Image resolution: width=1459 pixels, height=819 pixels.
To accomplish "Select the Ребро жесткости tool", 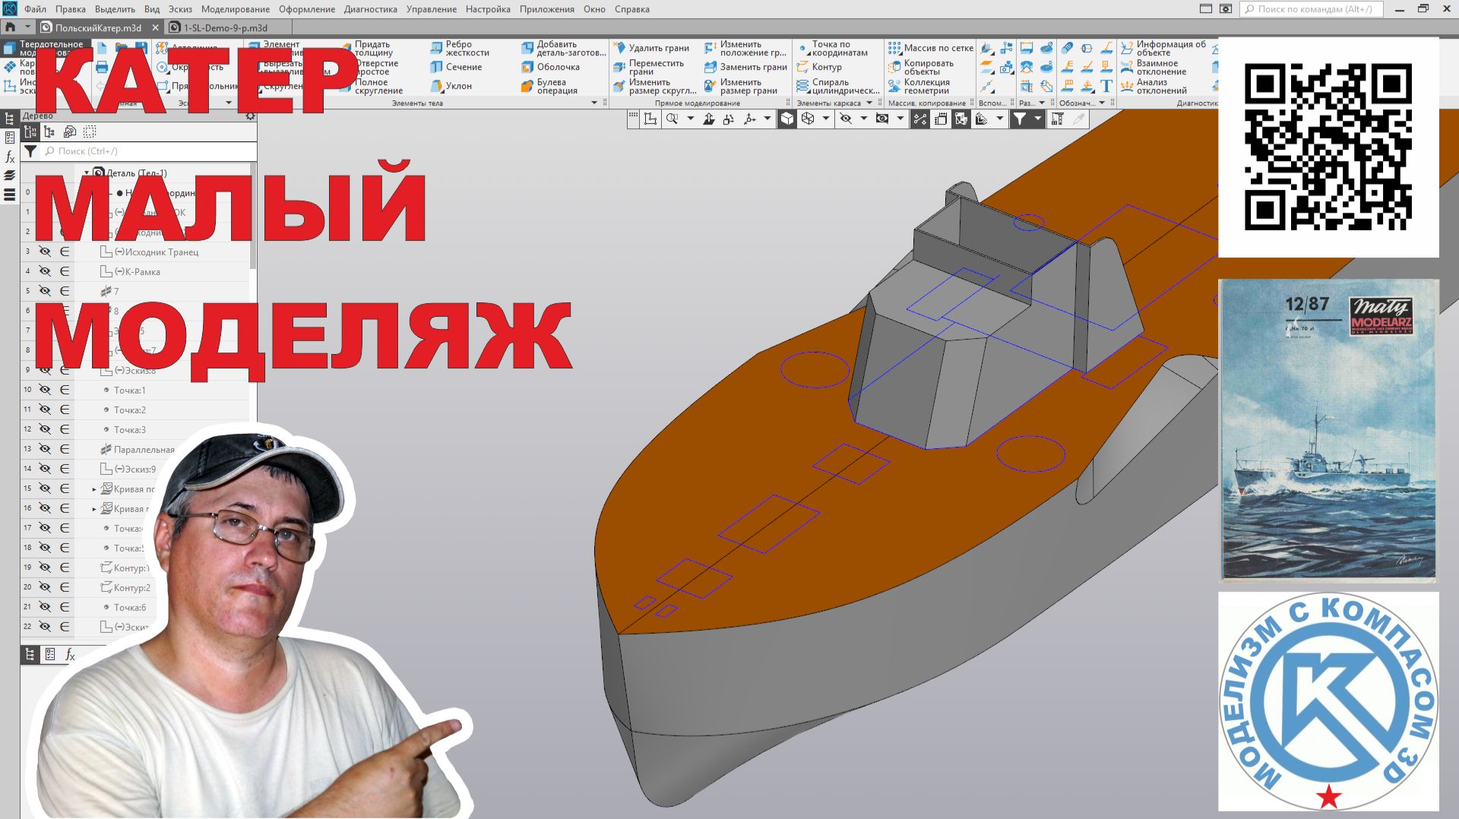I will tap(460, 49).
